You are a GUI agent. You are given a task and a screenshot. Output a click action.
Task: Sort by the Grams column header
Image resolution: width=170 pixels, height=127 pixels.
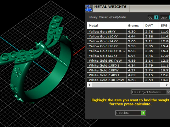point(135,25)
